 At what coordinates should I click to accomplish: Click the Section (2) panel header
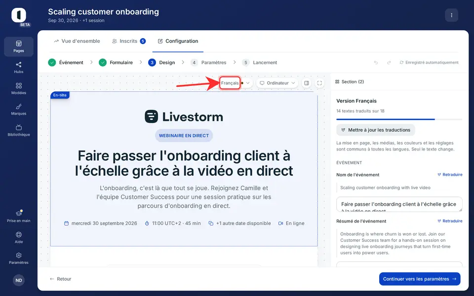[x=350, y=82]
